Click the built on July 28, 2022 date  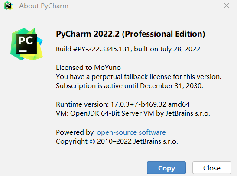click(167, 49)
